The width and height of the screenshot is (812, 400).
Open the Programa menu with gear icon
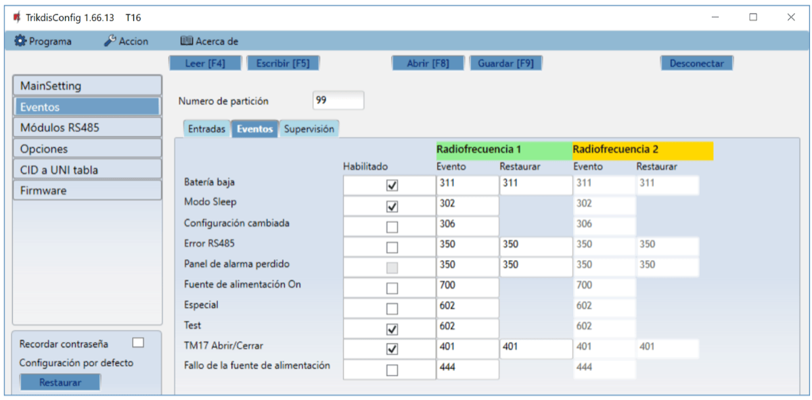[x=43, y=41]
